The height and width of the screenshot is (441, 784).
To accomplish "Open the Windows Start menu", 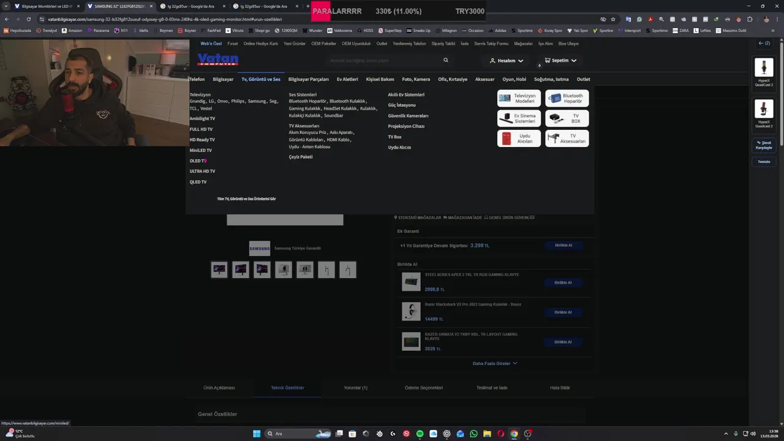I will (257, 434).
